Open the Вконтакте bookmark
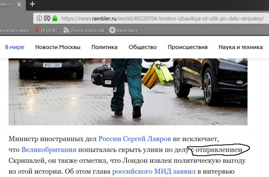 [x=127, y=31]
